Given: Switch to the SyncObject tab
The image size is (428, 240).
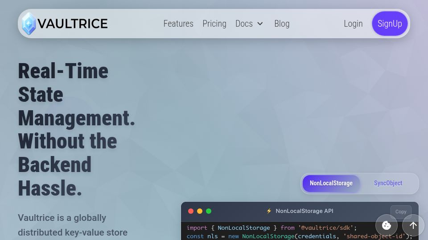Looking at the screenshot, I should [388, 183].
